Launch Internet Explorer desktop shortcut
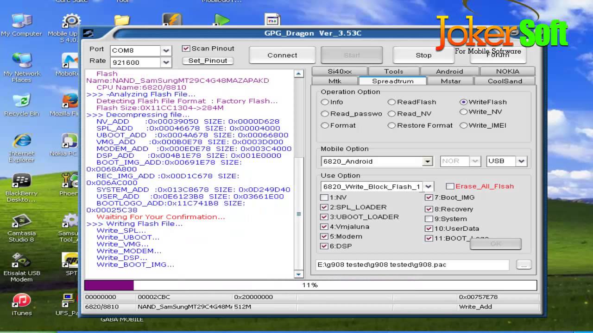The width and height of the screenshot is (593, 333). click(21, 148)
